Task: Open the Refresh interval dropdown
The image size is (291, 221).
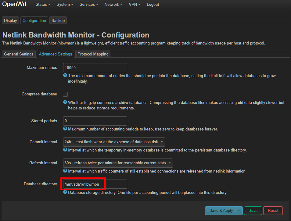Action: coord(118,163)
